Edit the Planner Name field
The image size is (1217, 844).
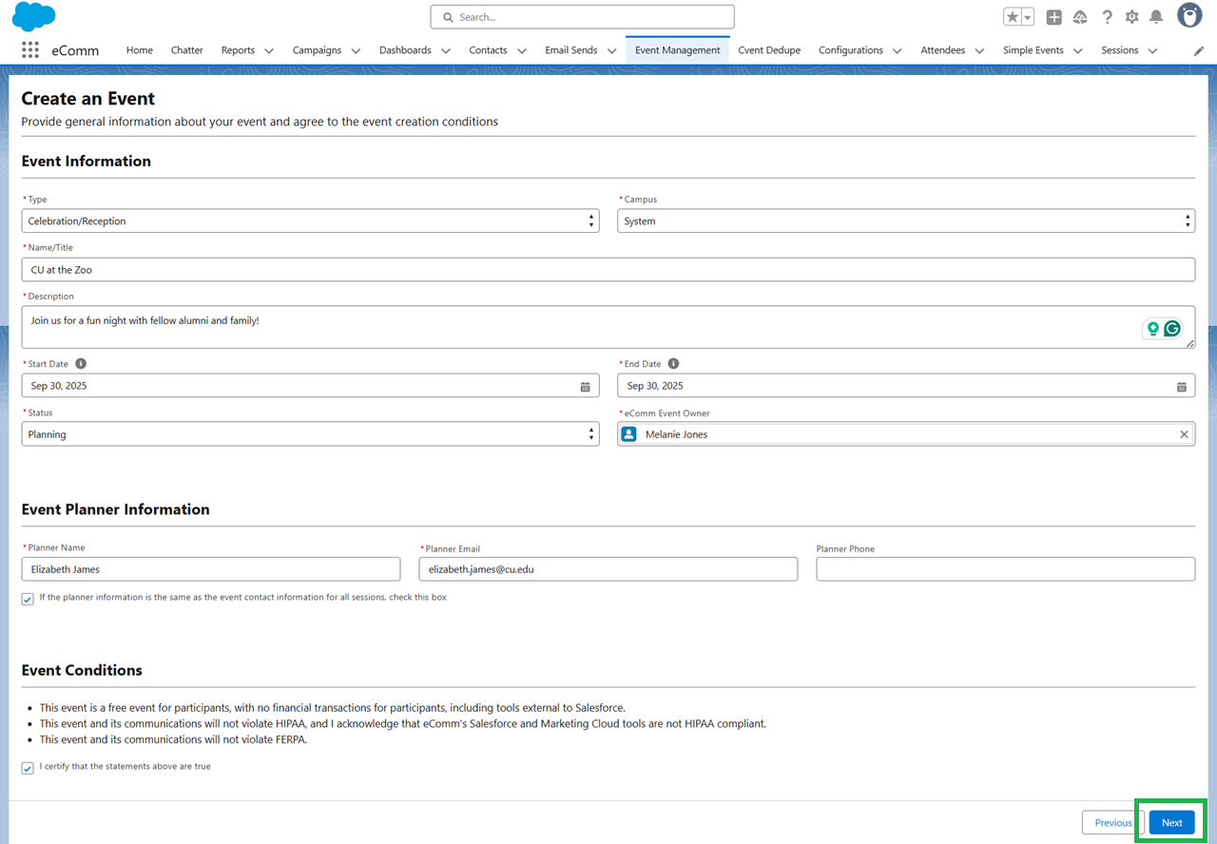click(x=211, y=569)
